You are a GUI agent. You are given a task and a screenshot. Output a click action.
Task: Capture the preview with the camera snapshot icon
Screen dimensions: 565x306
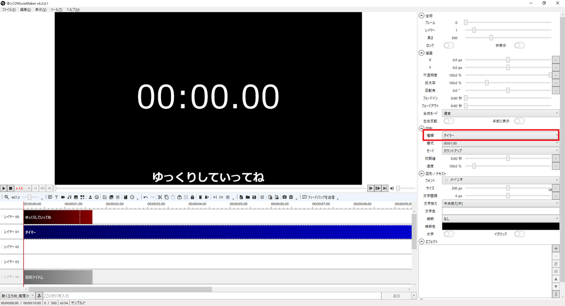coord(284,197)
